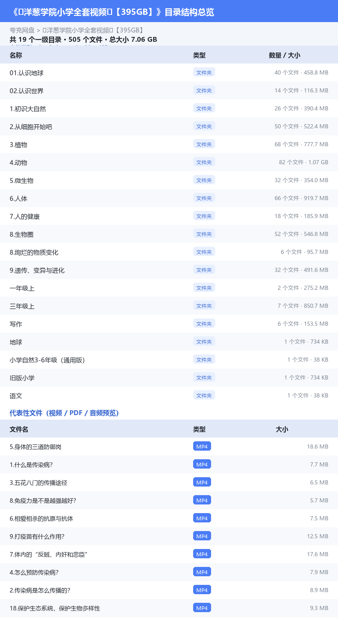Open 小学自然3-6年级（通用版） folder

pyautogui.click(x=47, y=360)
